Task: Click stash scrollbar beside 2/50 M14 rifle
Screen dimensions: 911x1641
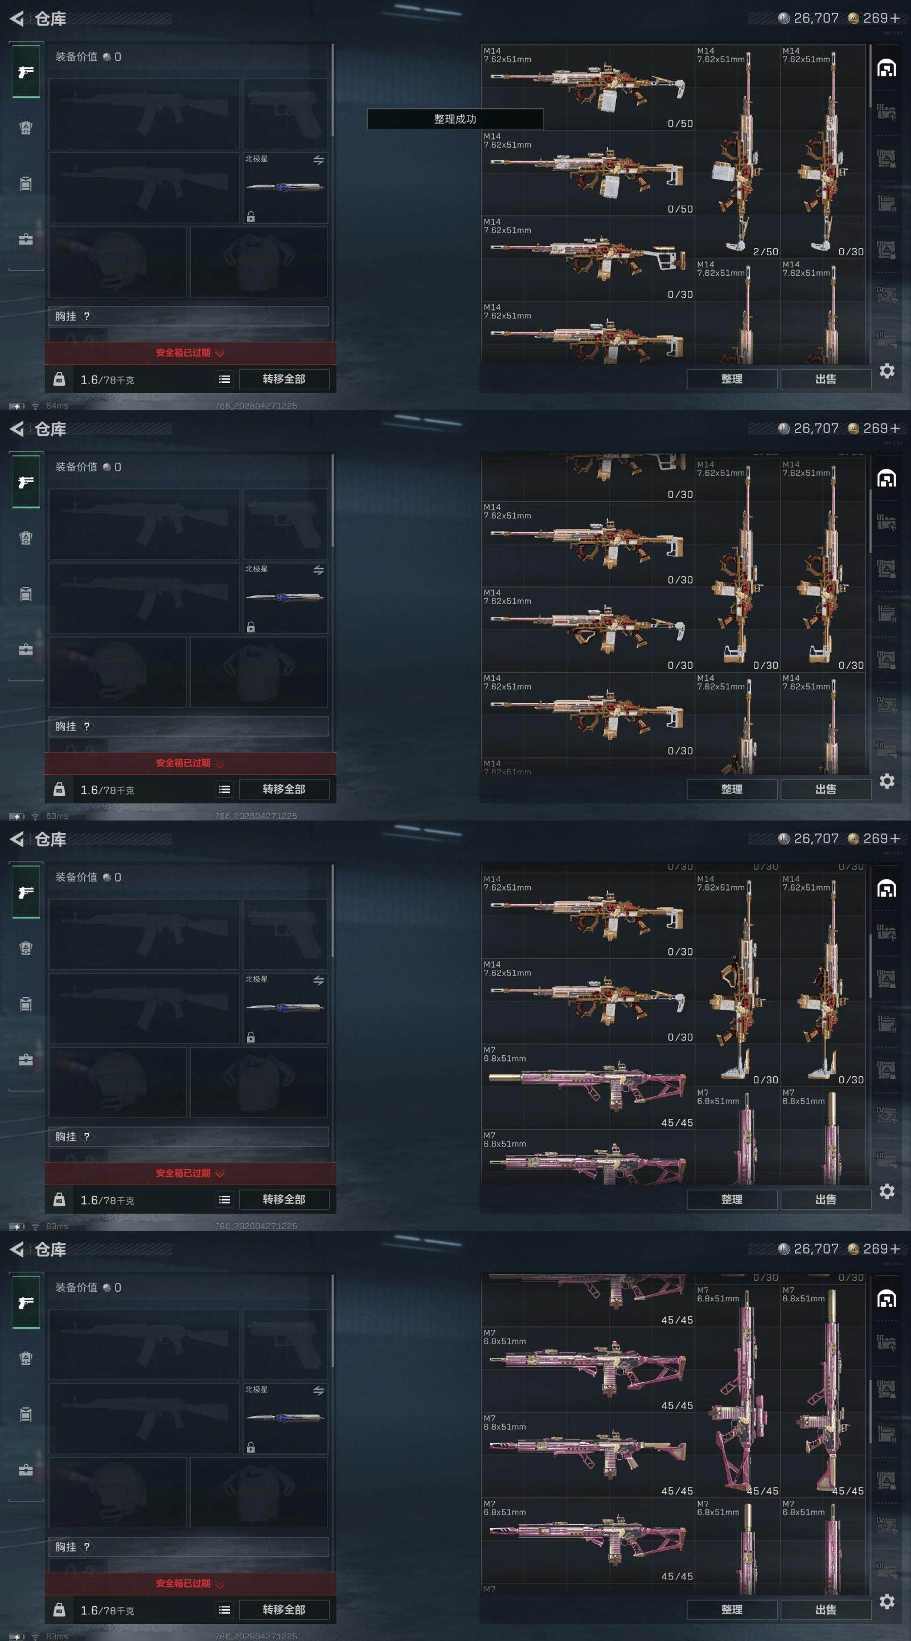Action: click(869, 76)
